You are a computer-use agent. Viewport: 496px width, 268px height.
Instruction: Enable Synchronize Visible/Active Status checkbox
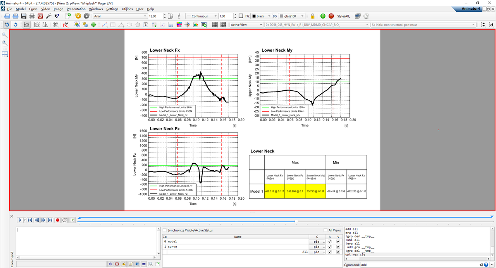coord(165,230)
